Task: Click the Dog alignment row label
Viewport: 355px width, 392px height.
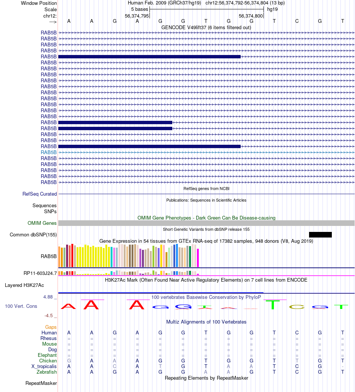Action: click(52, 349)
